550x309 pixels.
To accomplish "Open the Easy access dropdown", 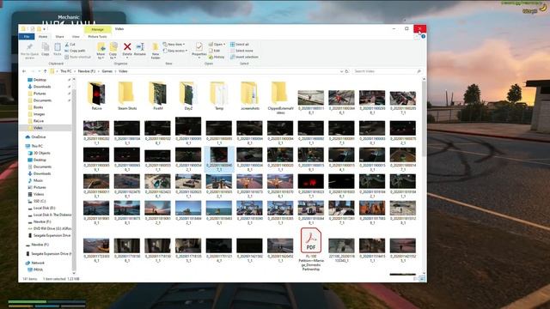I will pos(175,51).
